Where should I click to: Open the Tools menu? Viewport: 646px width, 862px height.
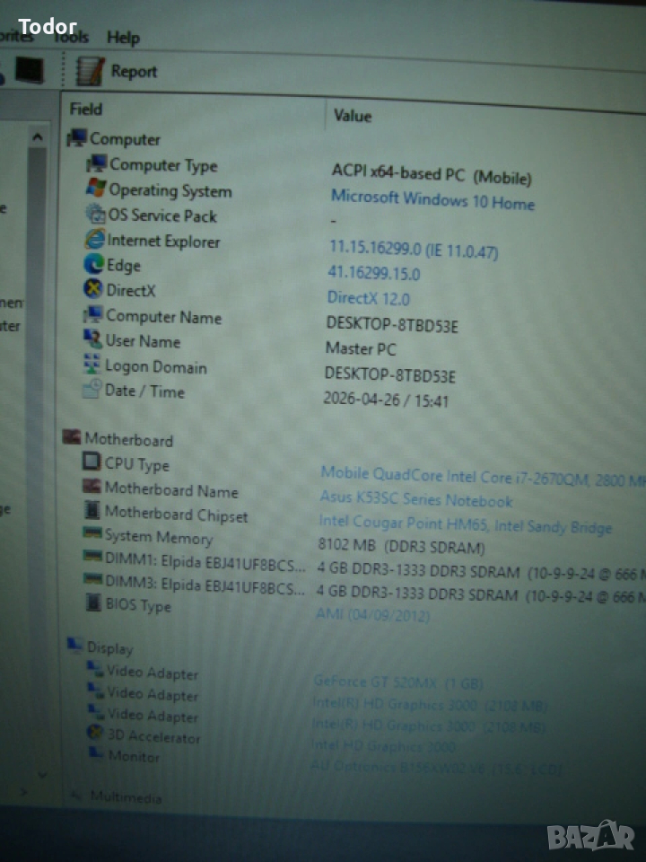(71, 37)
